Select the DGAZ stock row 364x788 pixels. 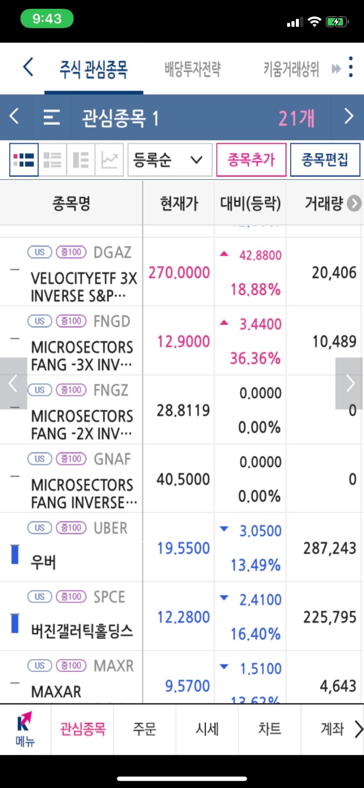point(83,272)
